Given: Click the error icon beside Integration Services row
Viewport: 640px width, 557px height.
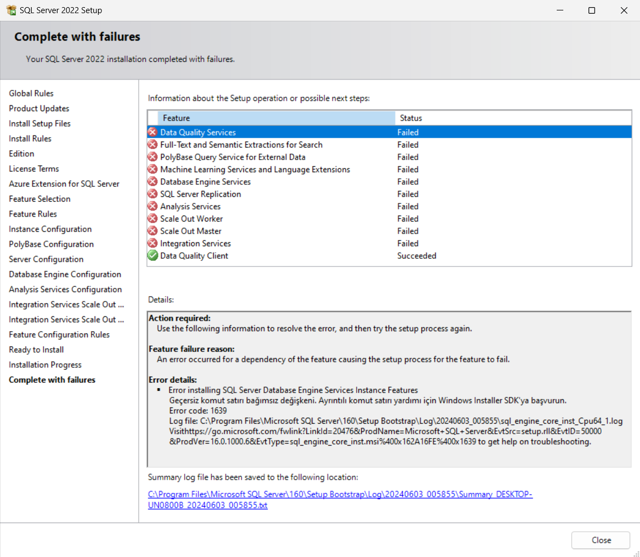Looking at the screenshot, I should (x=153, y=243).
